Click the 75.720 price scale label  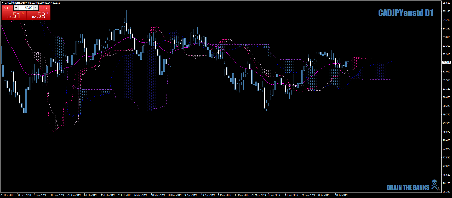click(447, 192)
